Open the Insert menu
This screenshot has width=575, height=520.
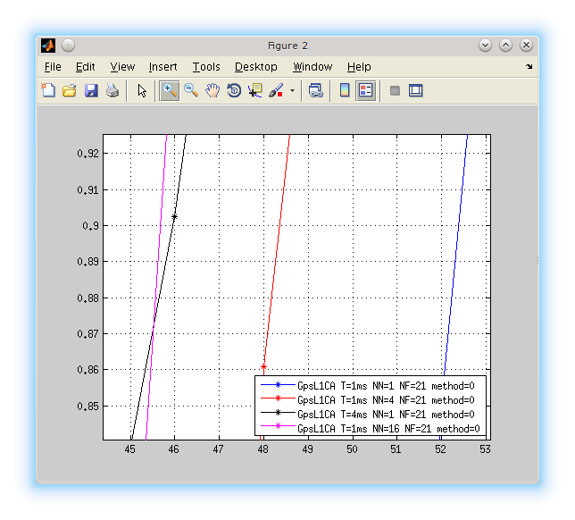pos(162,67)
